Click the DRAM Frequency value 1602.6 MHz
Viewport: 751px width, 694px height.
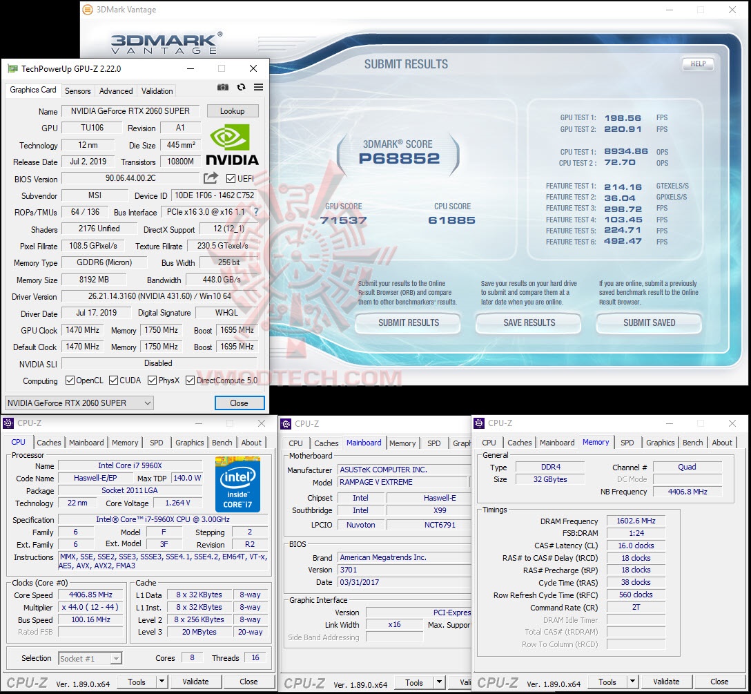coord(636,521)
